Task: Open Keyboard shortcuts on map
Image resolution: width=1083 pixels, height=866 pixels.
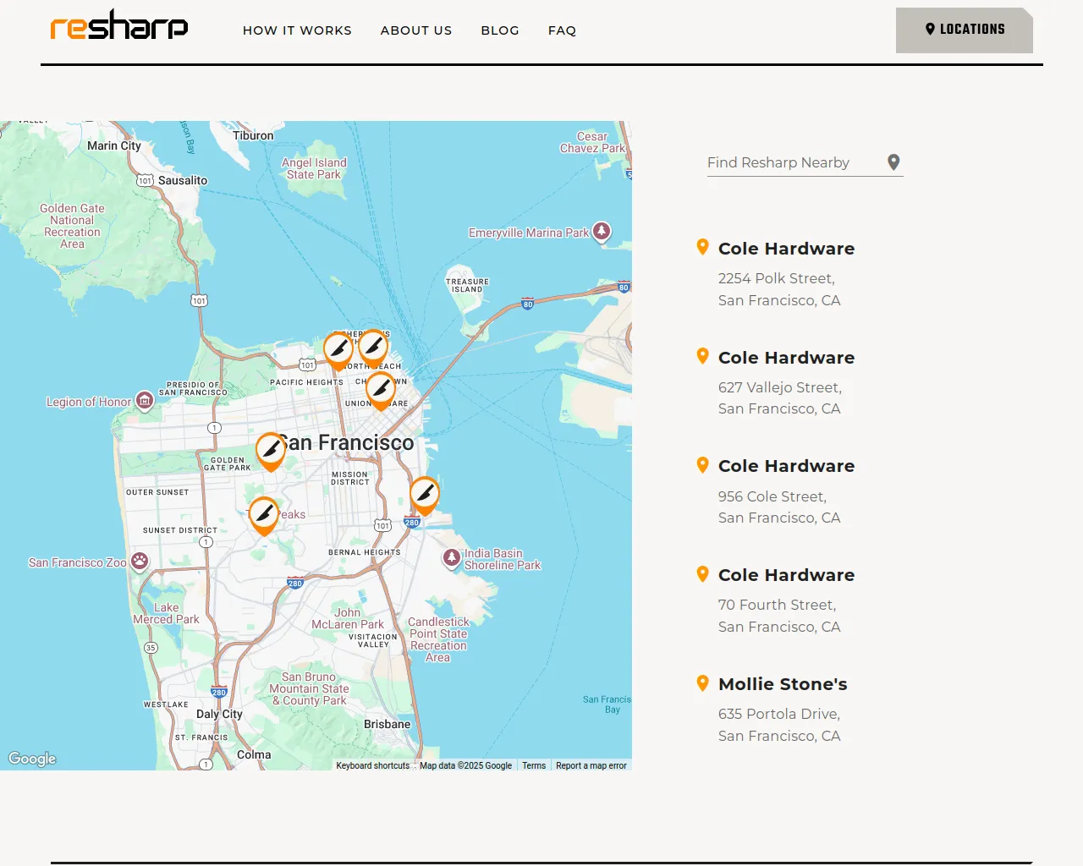Action: point(372,765)
